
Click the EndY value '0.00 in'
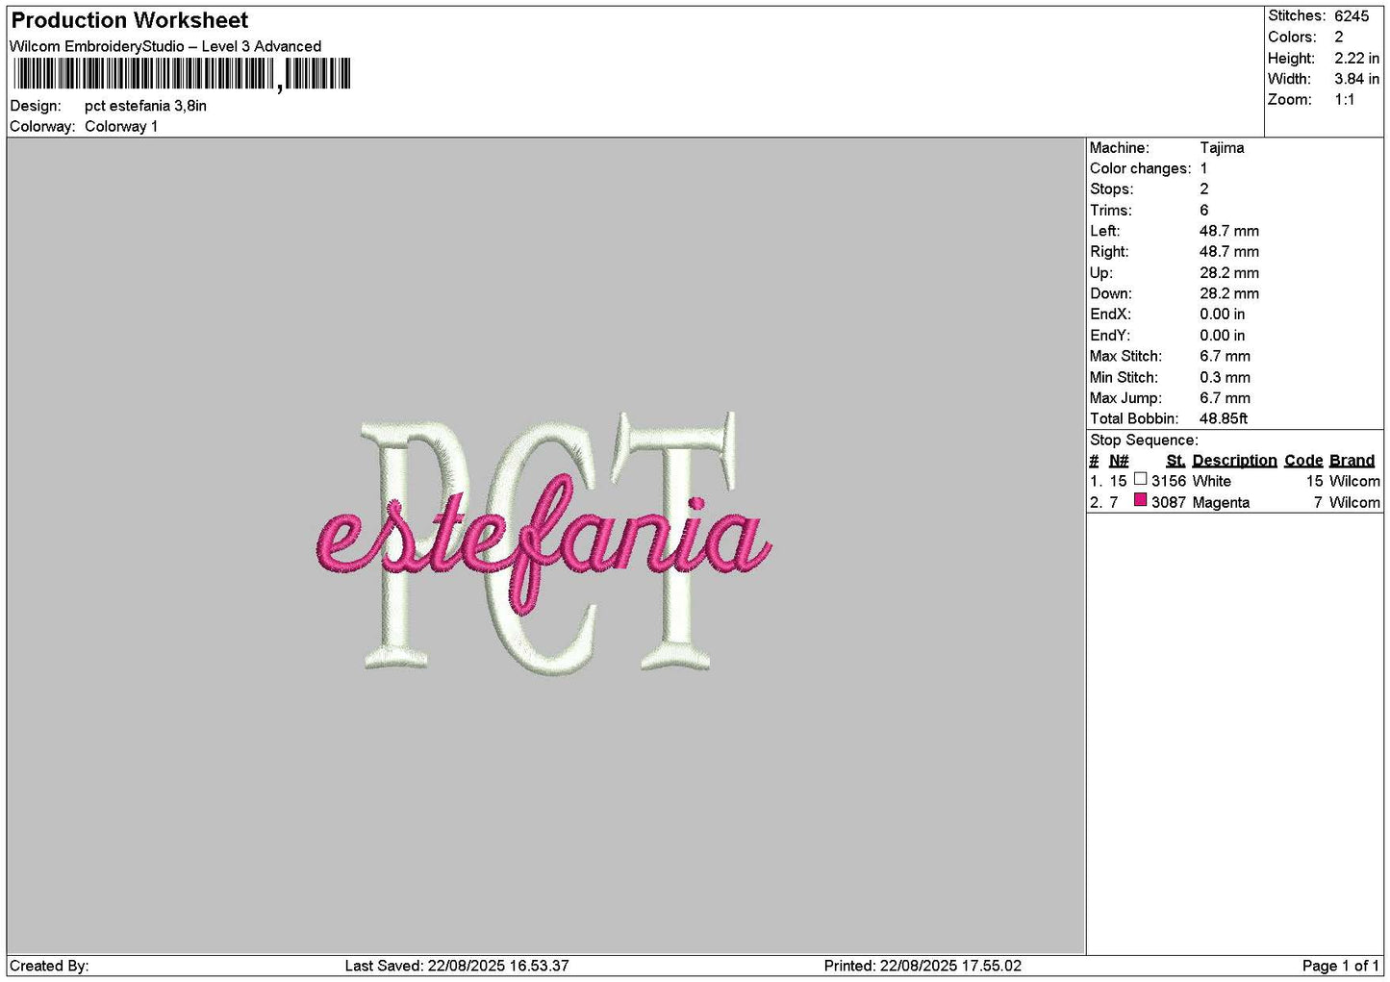pos(1223,336)
